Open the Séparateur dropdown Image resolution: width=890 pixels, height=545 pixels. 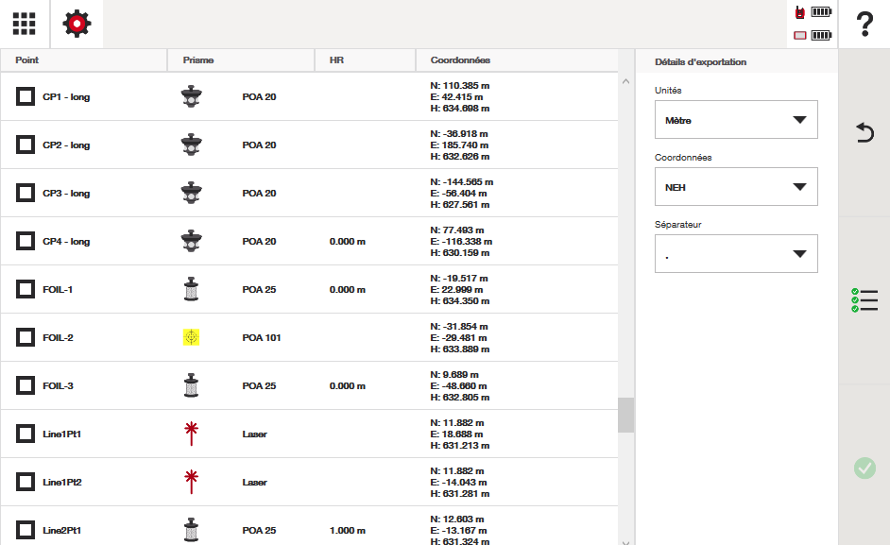coord(736,254)
